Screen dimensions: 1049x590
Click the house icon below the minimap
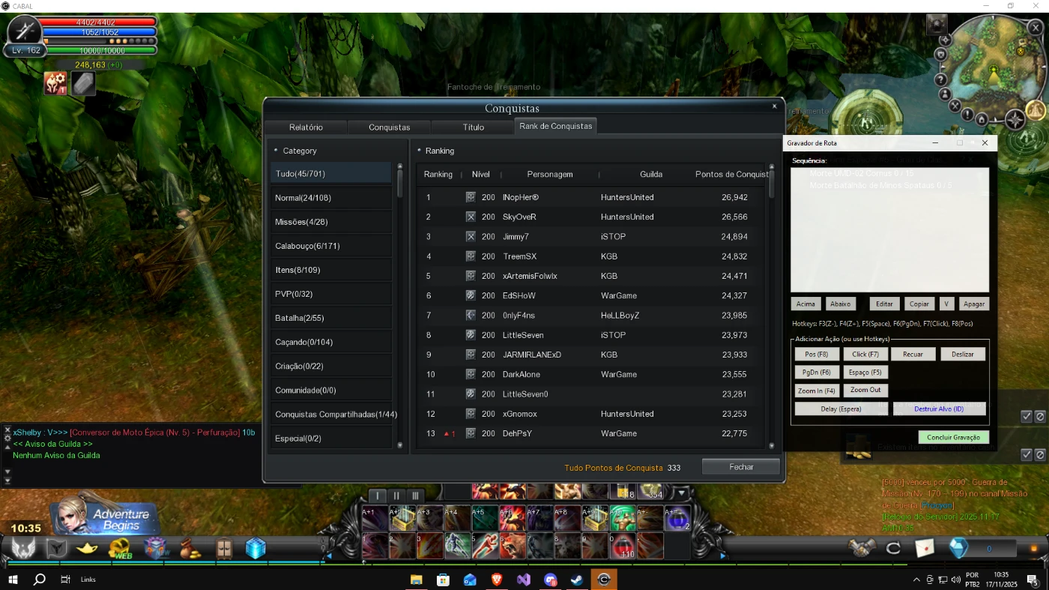(x=981, y=118)
